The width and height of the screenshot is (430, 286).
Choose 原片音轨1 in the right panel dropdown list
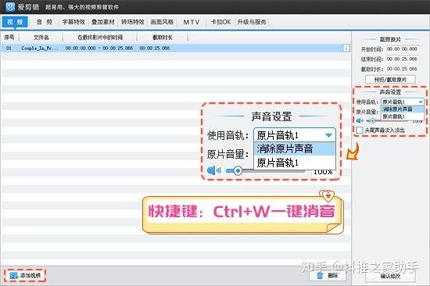coord(403,116)
